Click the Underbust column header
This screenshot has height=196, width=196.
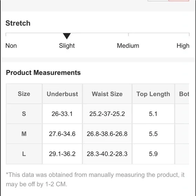pyautogui.click(x=62, y=94)
